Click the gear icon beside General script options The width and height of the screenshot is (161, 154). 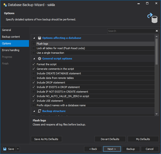tap(39, 59)
